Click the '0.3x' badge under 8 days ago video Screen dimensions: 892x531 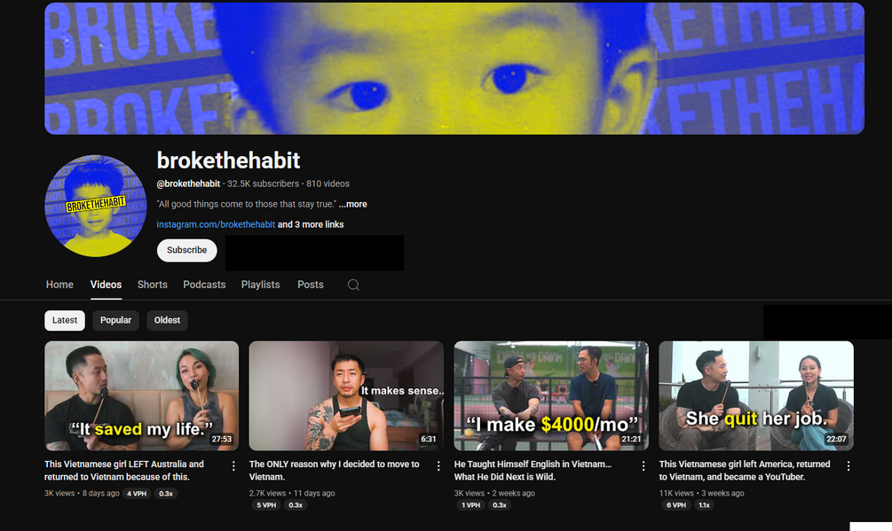[x=166, y=494]
